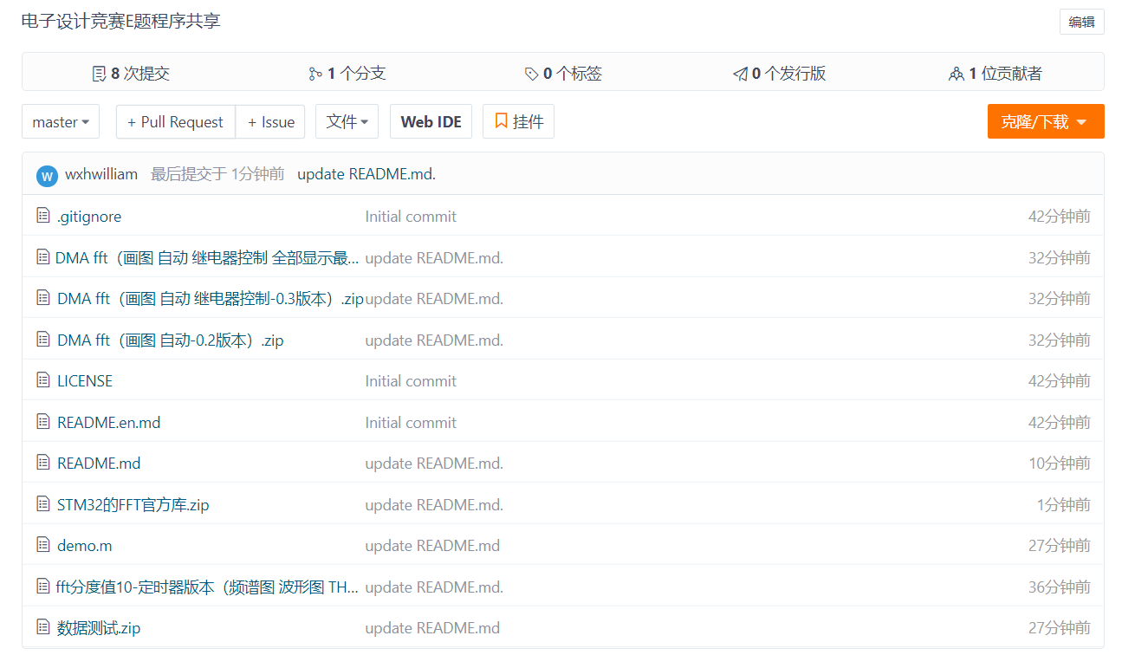The height and width of the screenshot is (655, 1122).
Task: View 8 次提交 commit history
Action: pos(131,74)
